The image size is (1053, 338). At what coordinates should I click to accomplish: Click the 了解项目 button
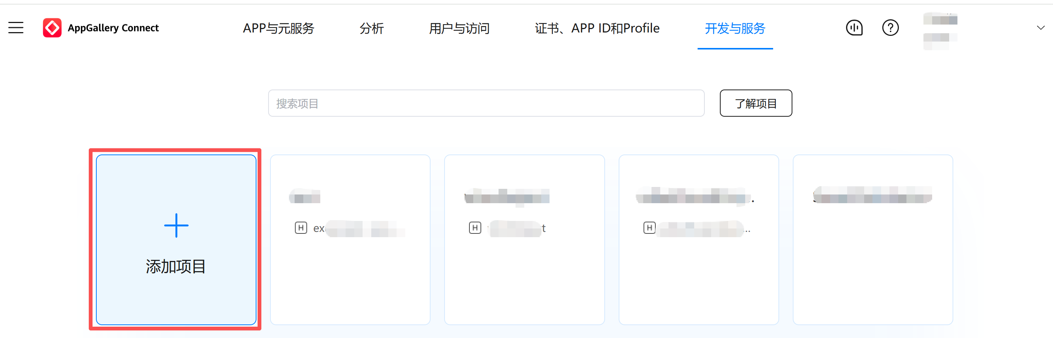[755, 103]
